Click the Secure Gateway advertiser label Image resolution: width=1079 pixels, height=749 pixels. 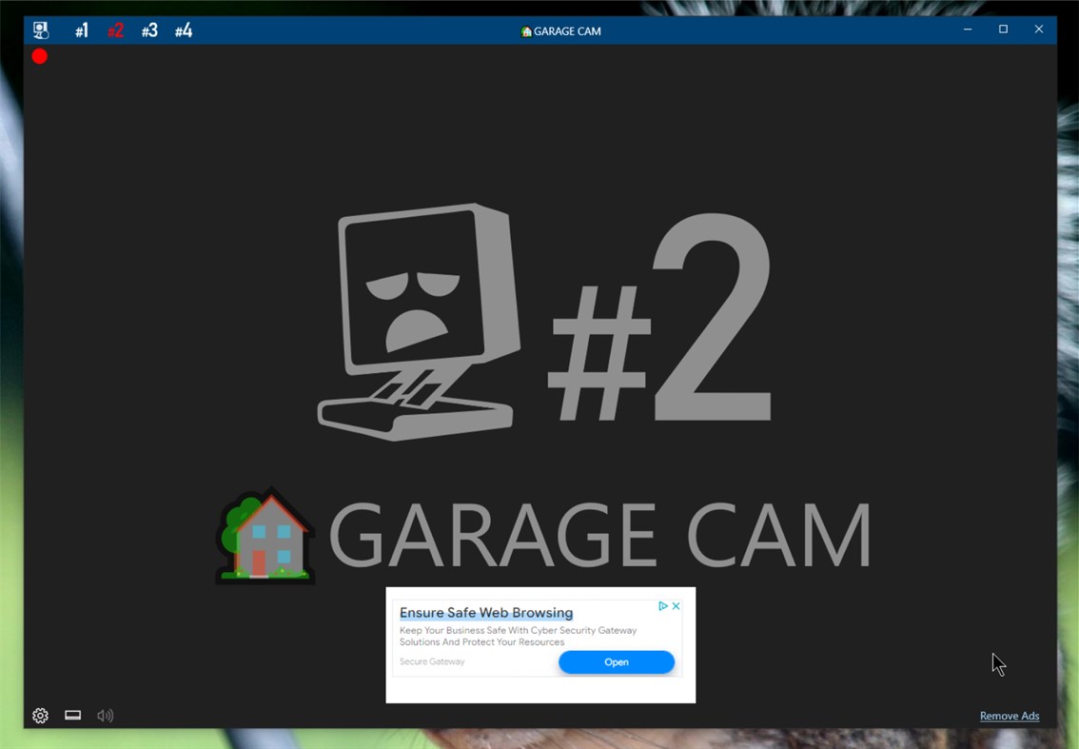432,661
